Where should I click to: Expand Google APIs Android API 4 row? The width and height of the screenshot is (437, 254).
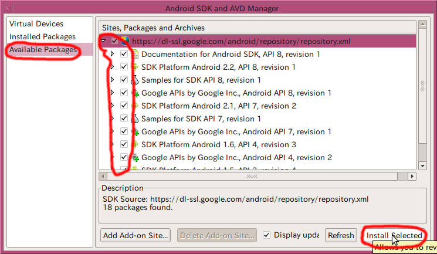[x=112, y=157]
